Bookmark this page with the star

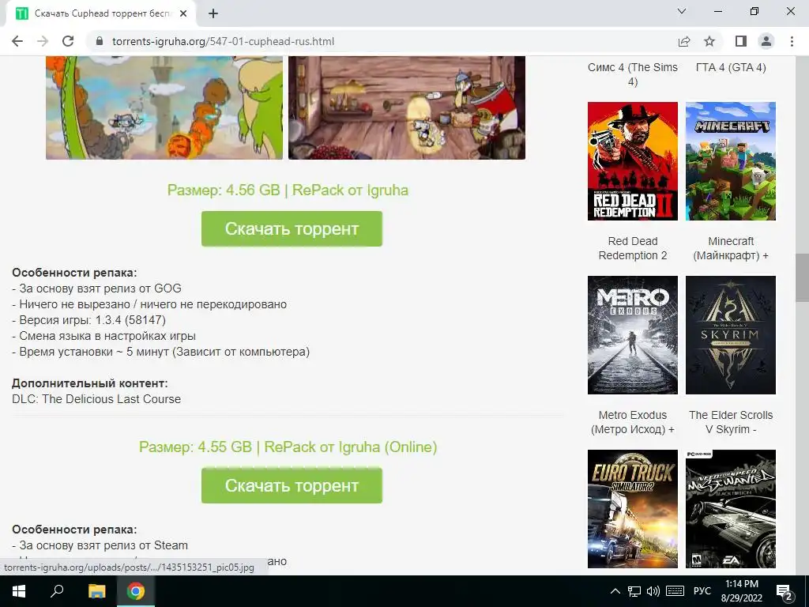coord(710,41)
